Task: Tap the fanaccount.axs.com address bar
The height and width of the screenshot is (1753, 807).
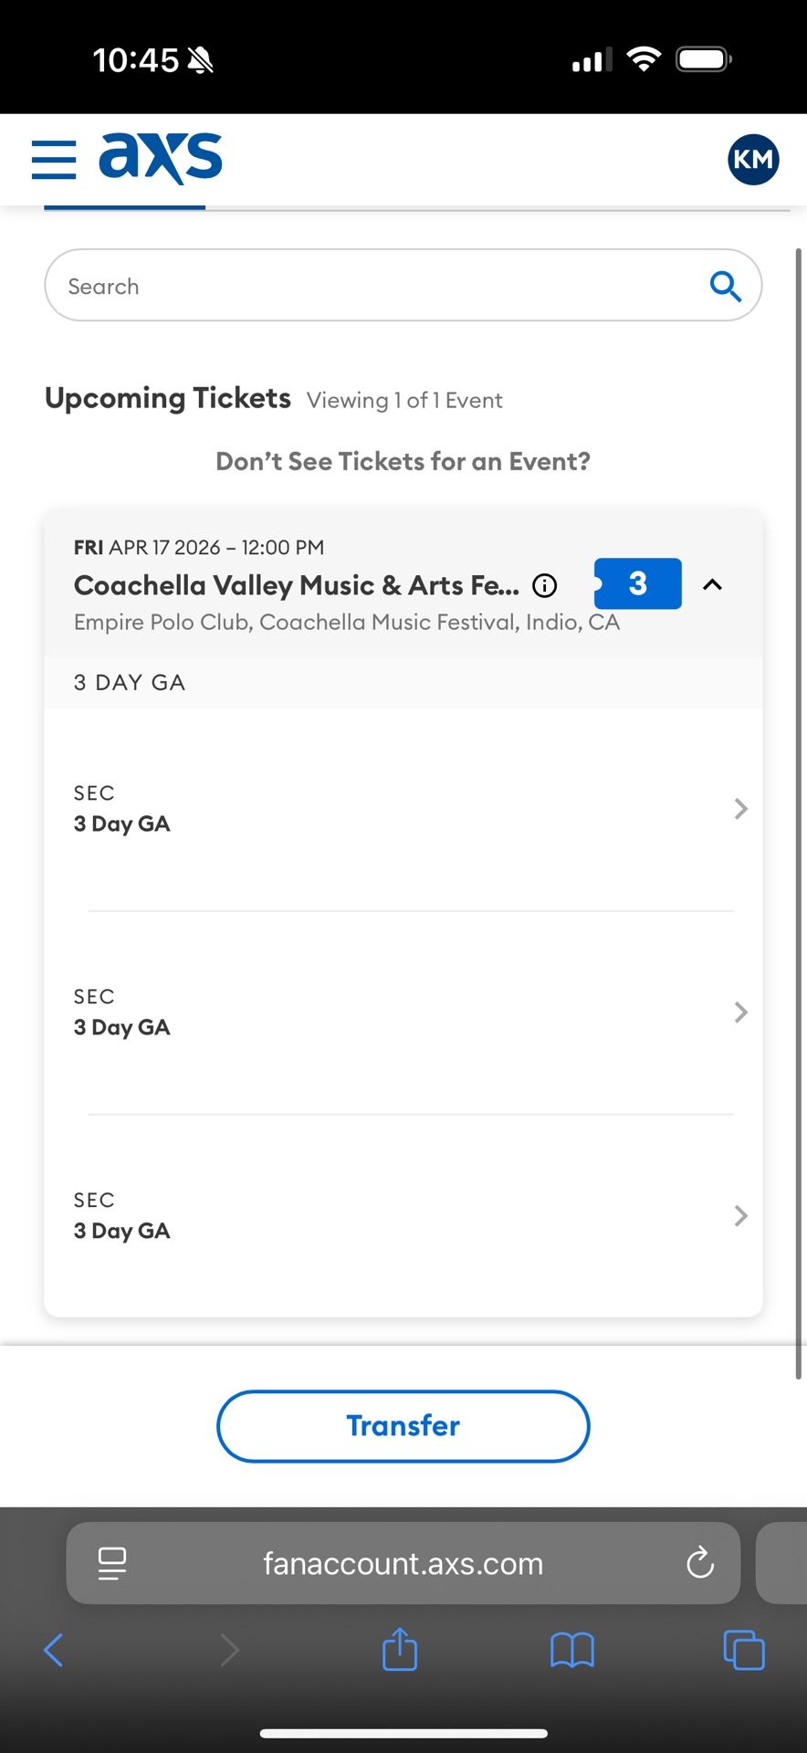Action: 403,1563
